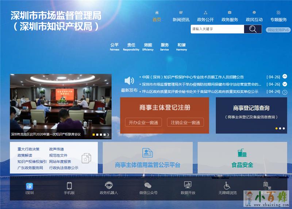Click the search magnifier icon
292x209 pixels.
coord(253,29)
